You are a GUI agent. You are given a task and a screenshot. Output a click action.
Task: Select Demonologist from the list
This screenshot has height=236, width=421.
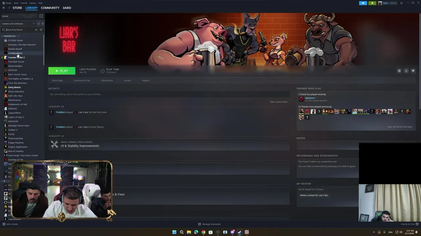(x=15, y=66)
